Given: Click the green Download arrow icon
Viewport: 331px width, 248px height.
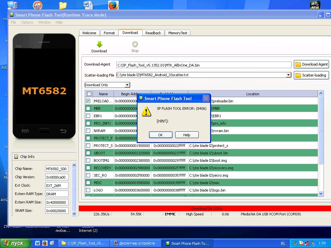Looking at the screenshot, I should (x=99, y=45).
